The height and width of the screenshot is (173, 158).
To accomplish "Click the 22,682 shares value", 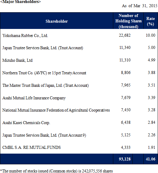I will tap(125, 35).
